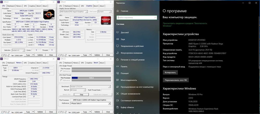Click the Дисплей monitor icon in sidebar
This screenshot has width=260, height=114.
coord(118,32)
